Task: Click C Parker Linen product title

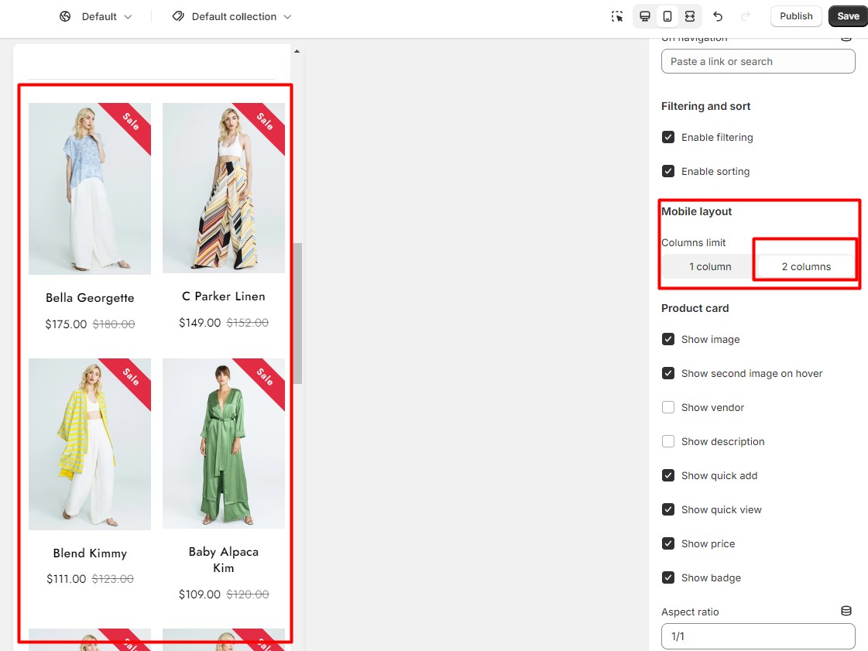Action: point(224,296)
